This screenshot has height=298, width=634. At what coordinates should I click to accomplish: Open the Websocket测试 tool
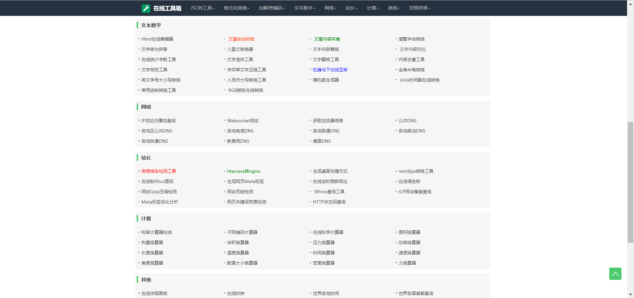click(243, 121)
